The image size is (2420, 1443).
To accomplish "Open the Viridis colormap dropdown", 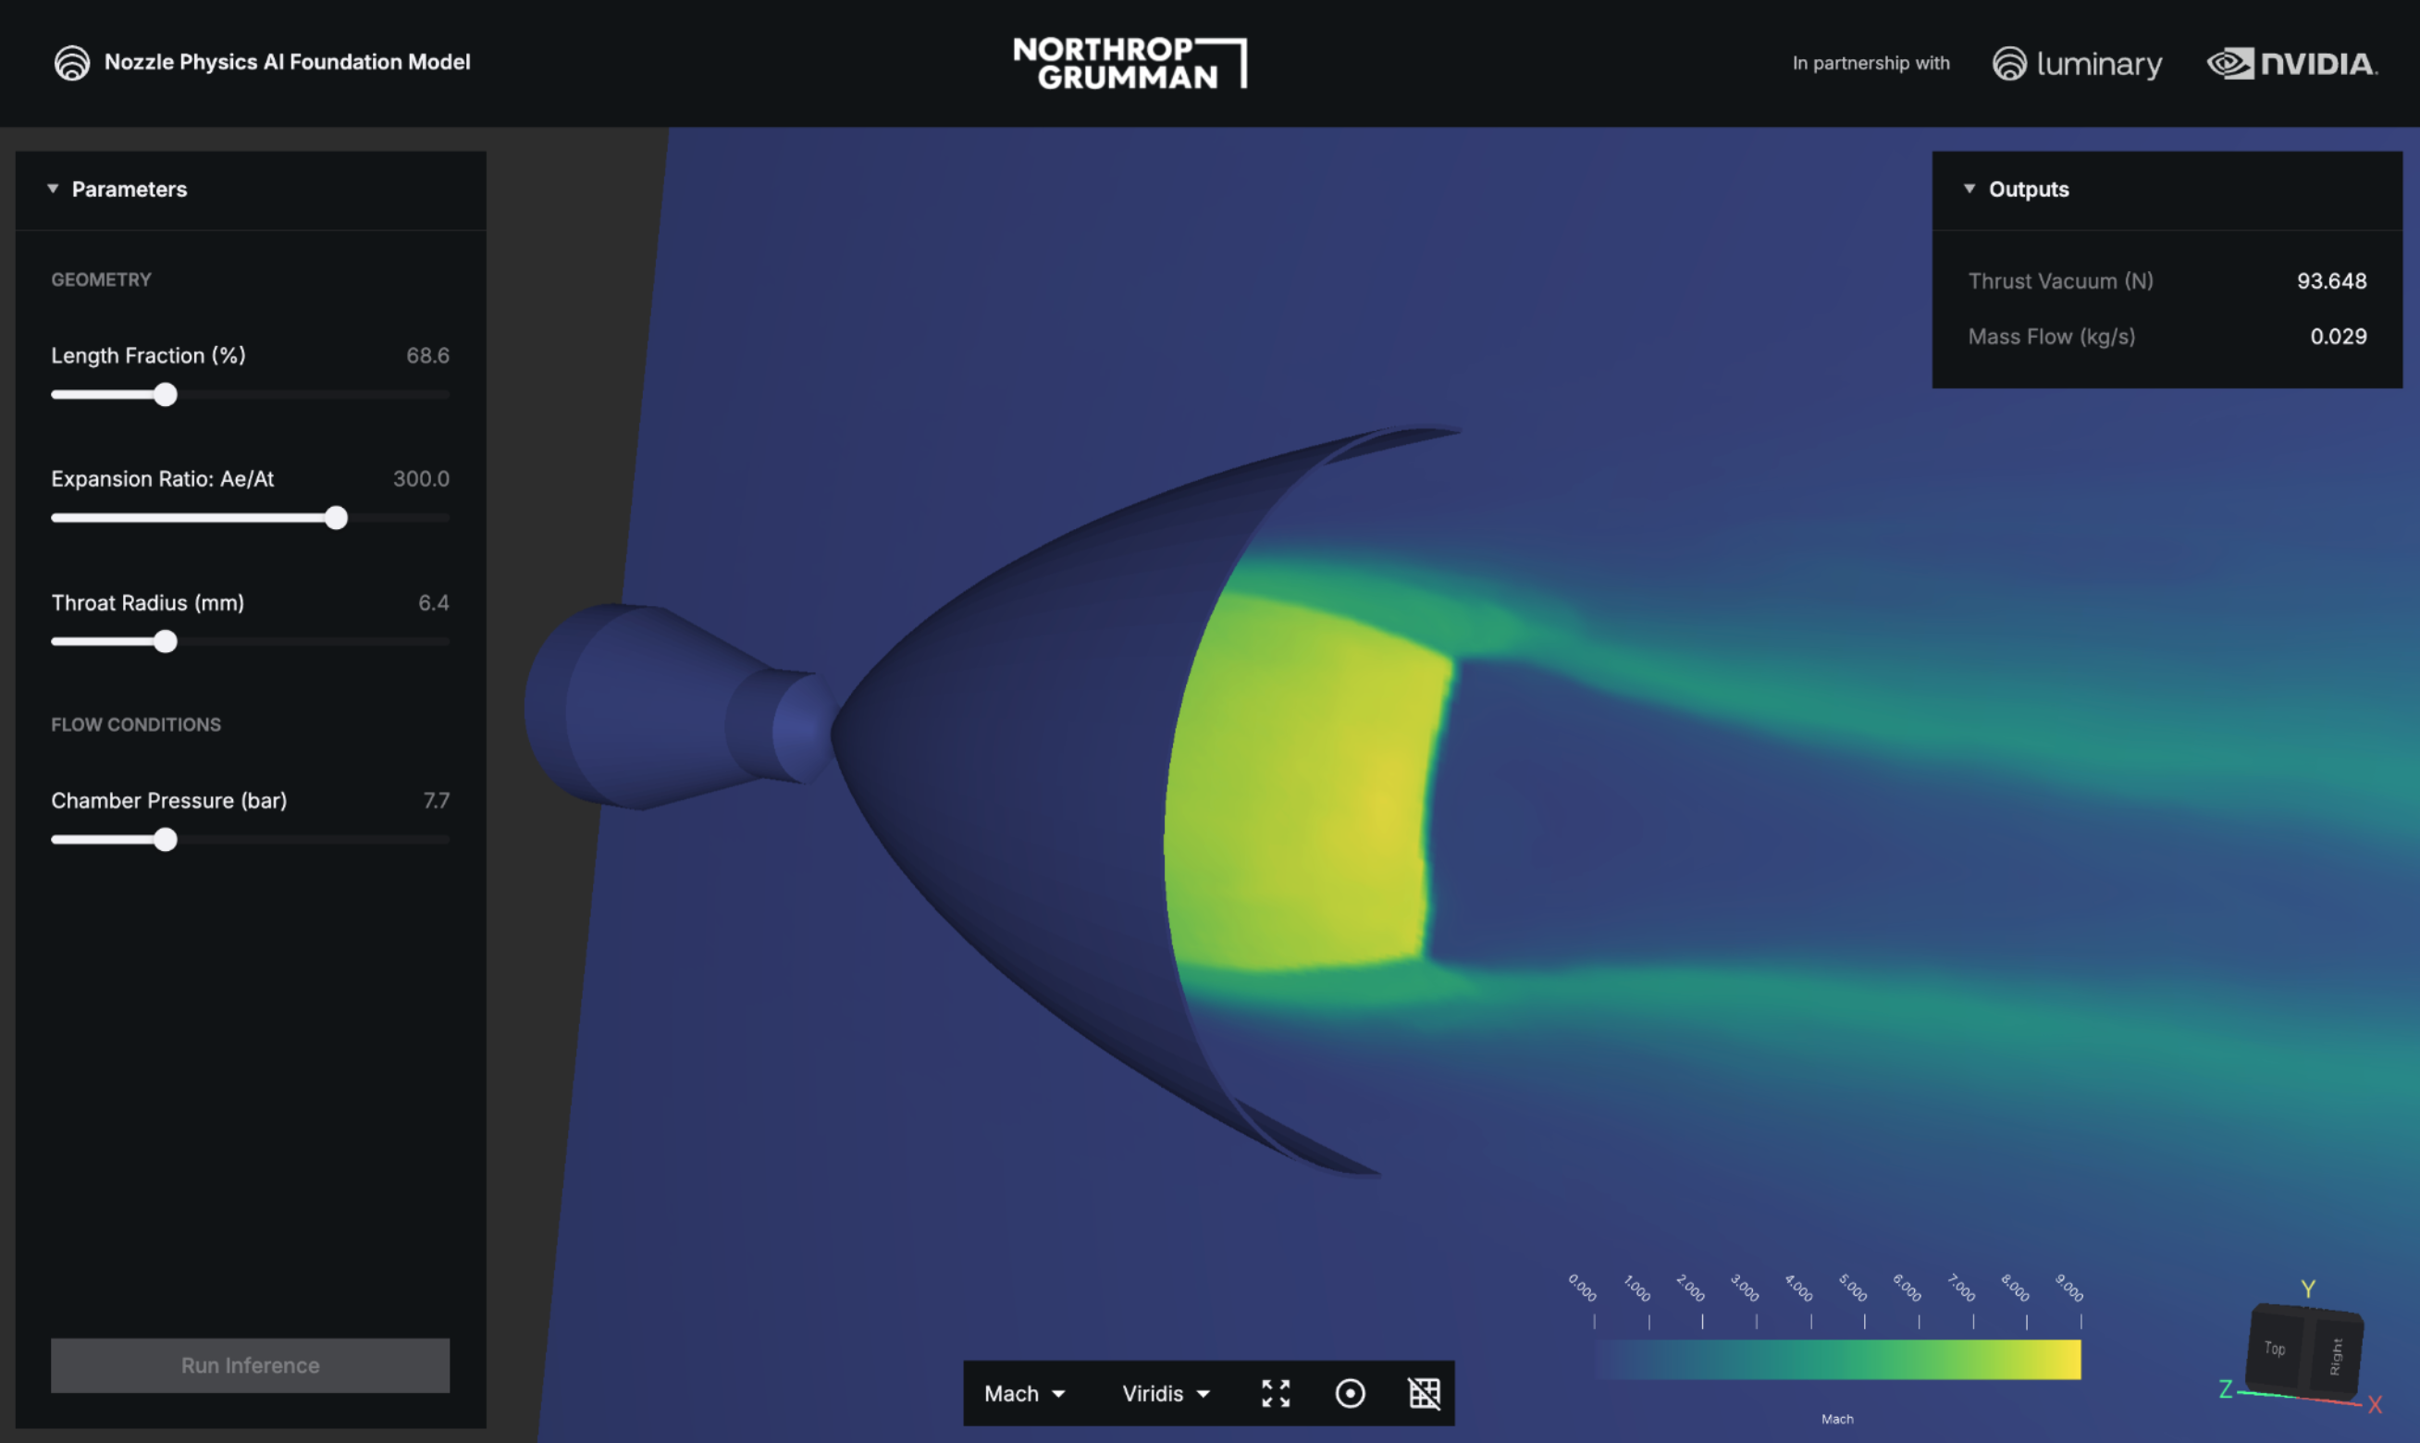I will 1164,1392.
